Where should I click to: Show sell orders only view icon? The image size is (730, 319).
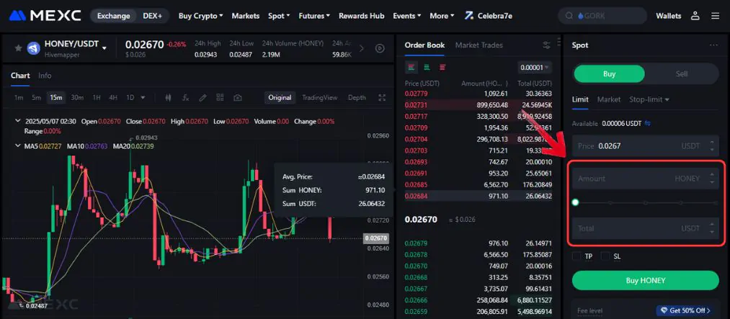[442, 68]
